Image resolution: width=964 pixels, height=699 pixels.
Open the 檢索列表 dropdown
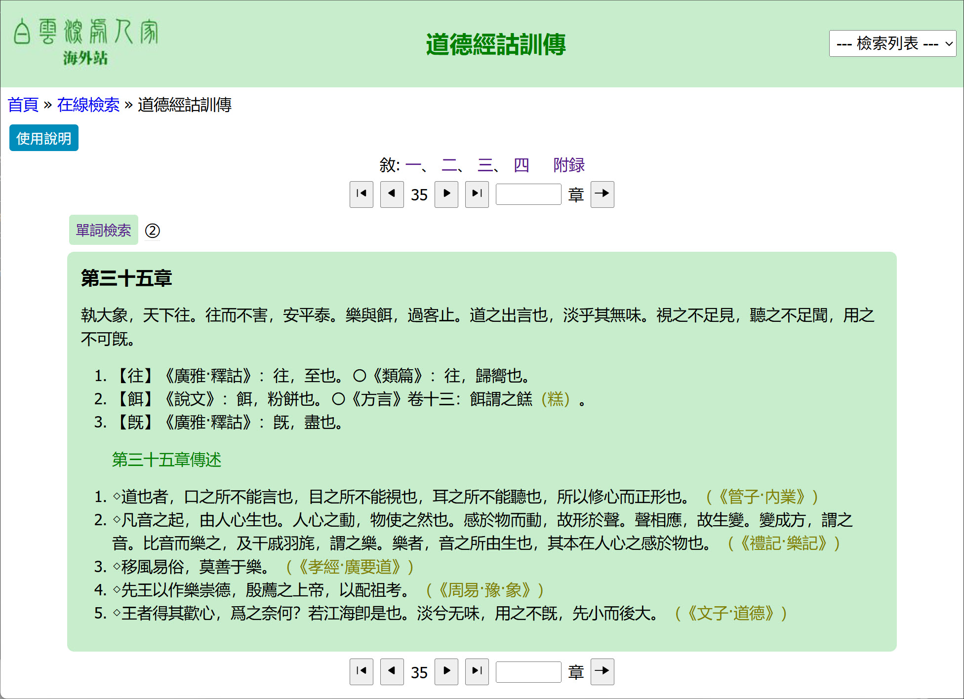pos(892,43)
